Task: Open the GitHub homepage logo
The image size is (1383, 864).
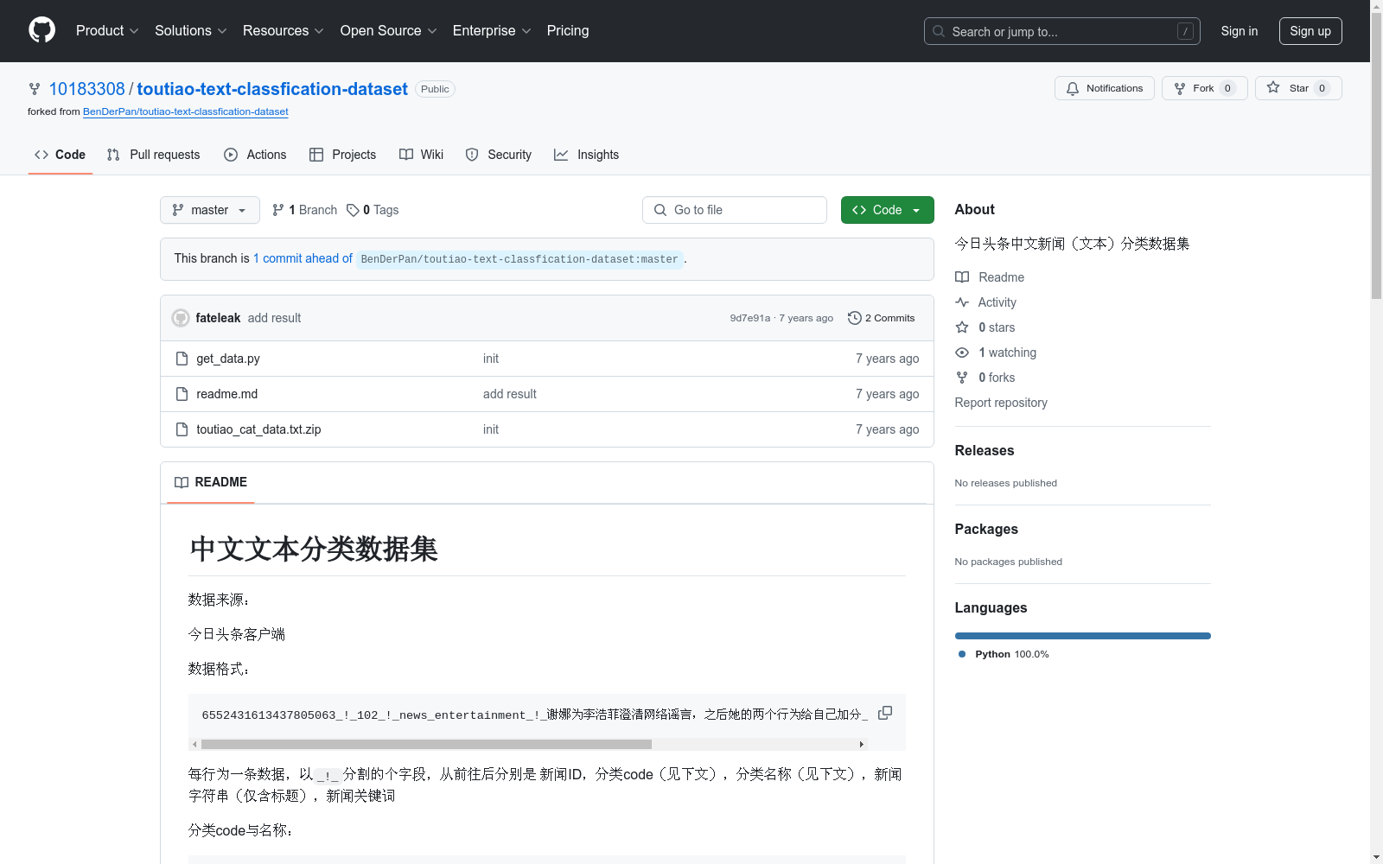Action: click(x=41, y=30)
